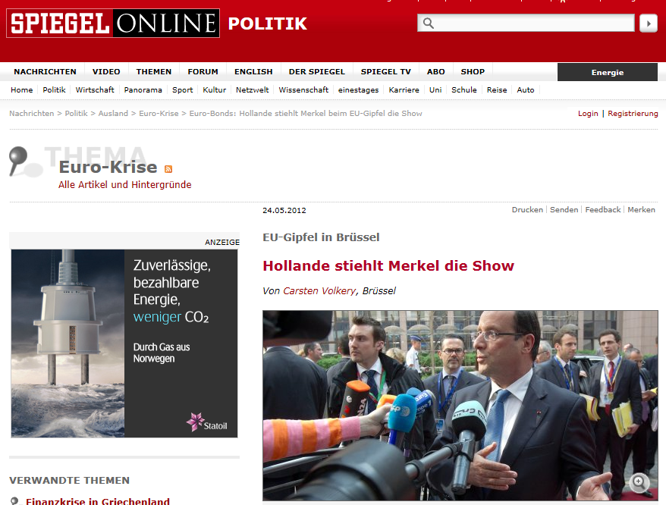The image size is (666, 505).
Task: Click the Spiegel Online logo
Action: click(x=113, y=24)
